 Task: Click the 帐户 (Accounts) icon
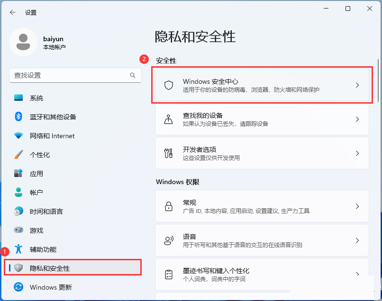point(18,193)
